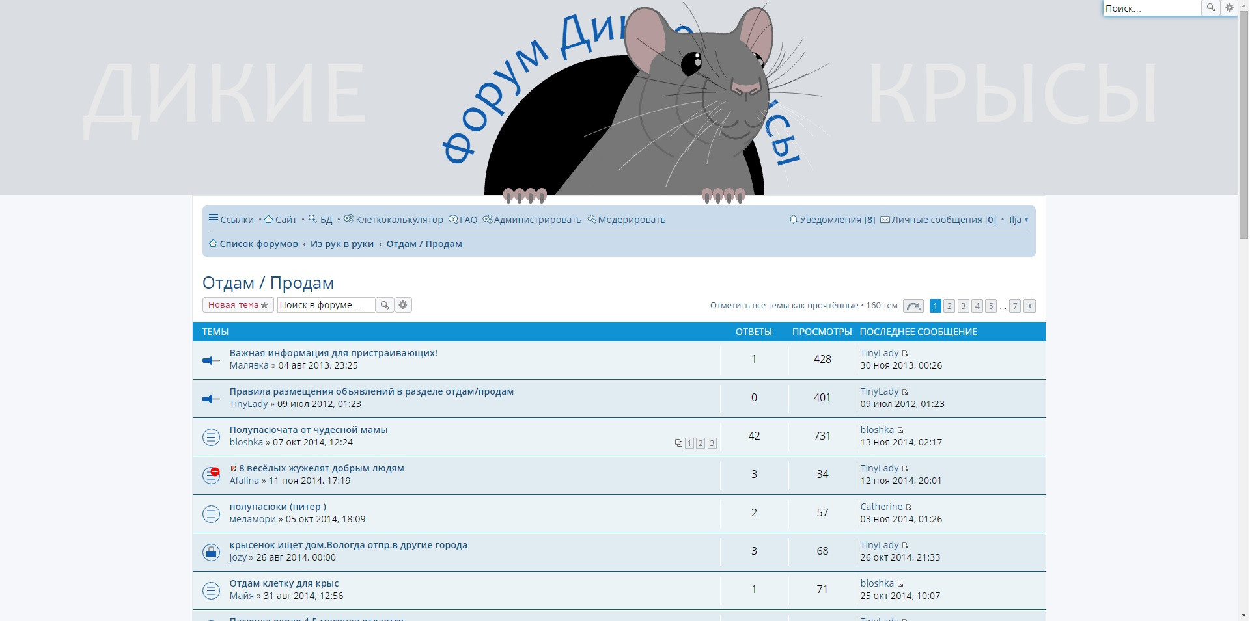View latest post icon by Catherine

(909, 507)
